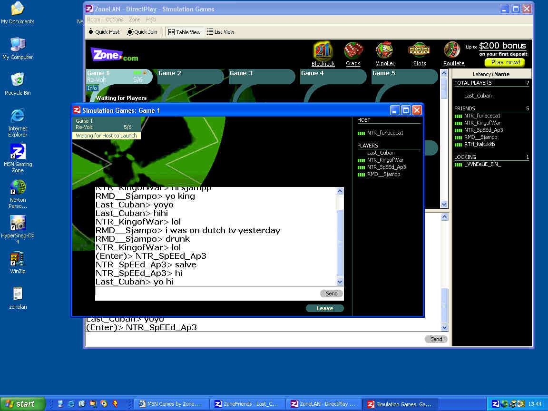Launch Internet Explorer from quick launch
The image size is (548, 411).
coord(71,404)
